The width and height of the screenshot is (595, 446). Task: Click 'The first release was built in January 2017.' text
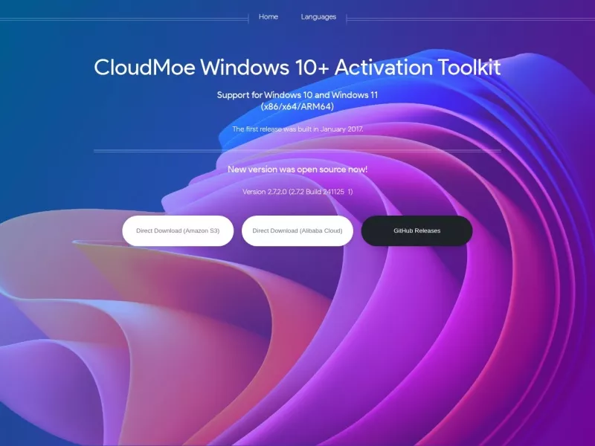pyautogui.click(x=297, y=129)
